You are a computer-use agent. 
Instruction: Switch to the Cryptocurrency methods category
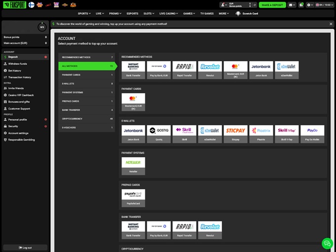(86, 118)
